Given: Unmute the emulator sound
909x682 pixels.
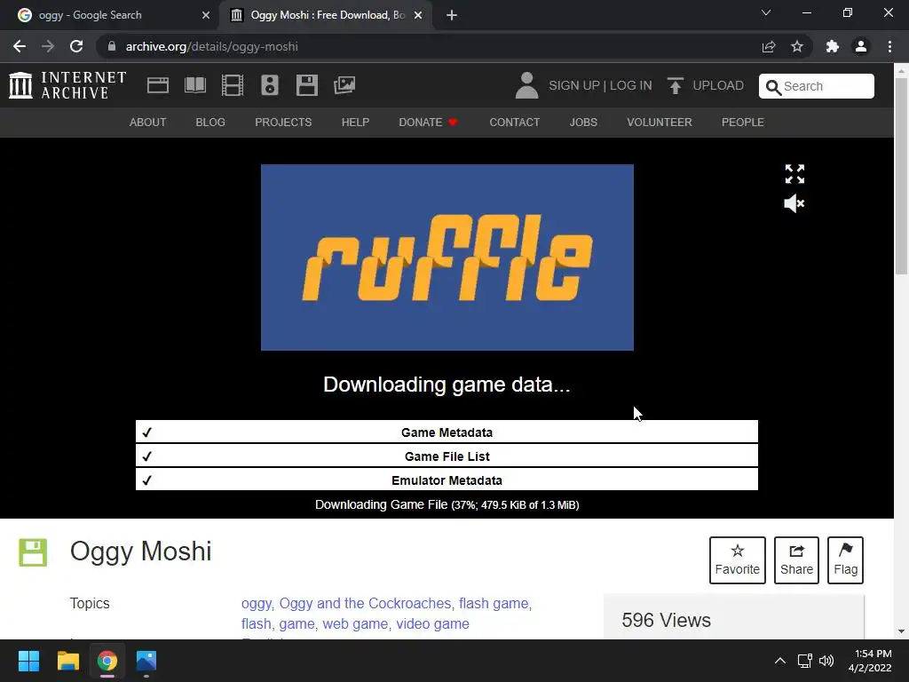Looking at the screenshot, I should [x=794, y=203].
